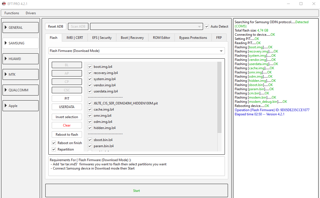
Task: Uncheck vendor.img.lz4 partition
Action: click(90, 85)
